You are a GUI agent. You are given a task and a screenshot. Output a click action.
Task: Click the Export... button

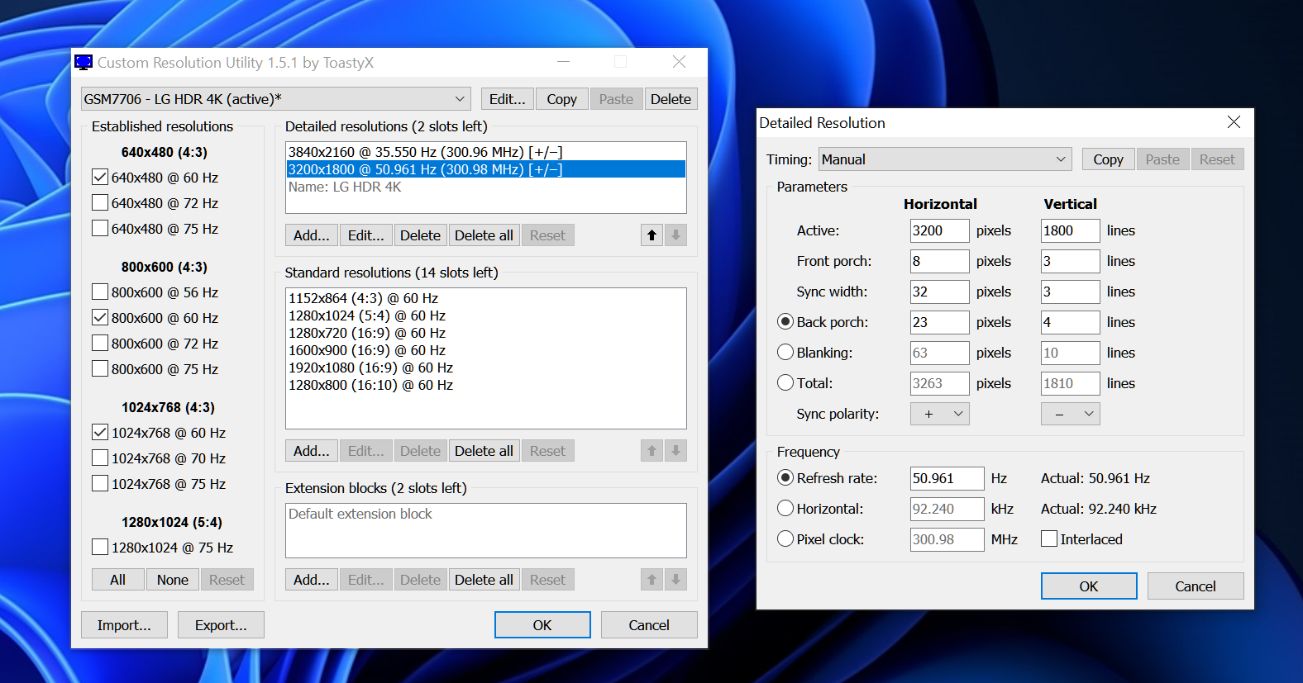221,625
